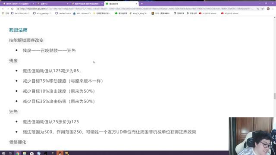Click the 骨骼硬化 subheading

tap(18, 142)
